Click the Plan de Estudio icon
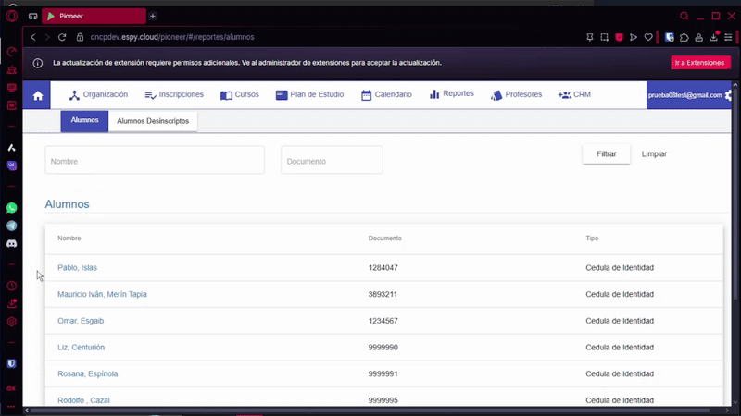 pos(283,95)
